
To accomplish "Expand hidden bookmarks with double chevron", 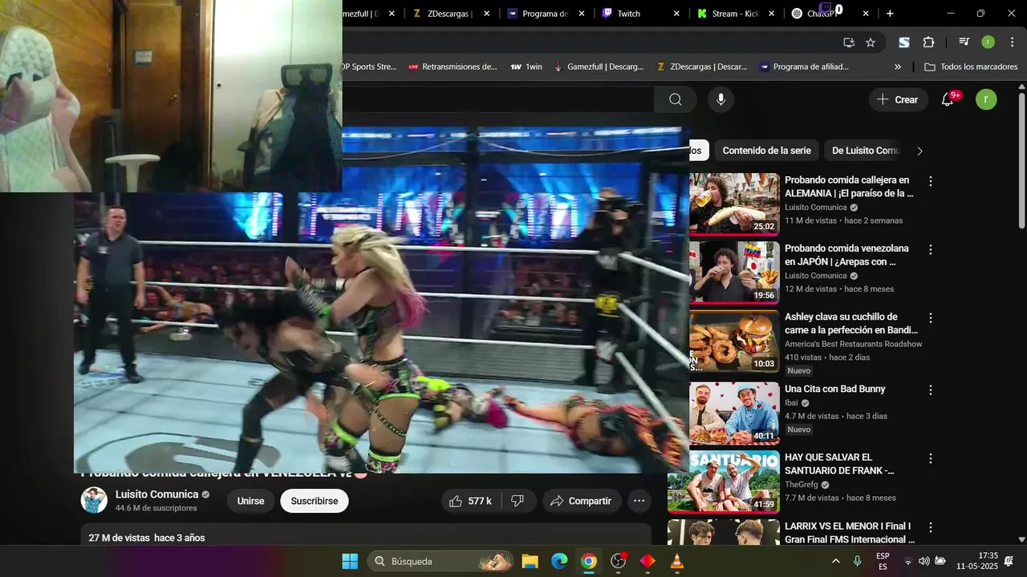I will coord(898,67).
